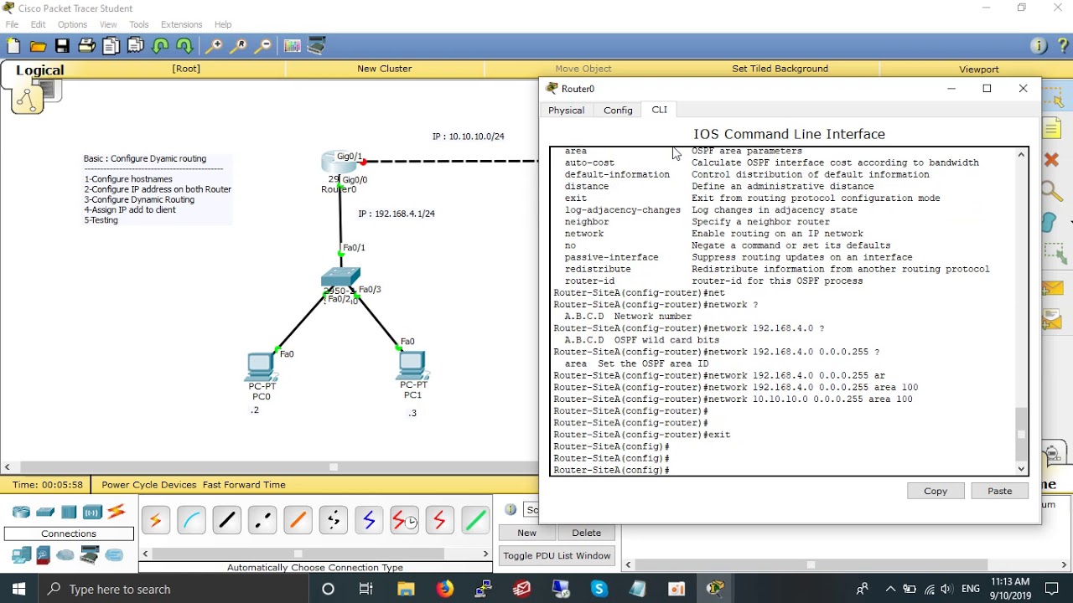Select the WAN Emulation cloud icon
1073x603 pixels.
point(65,555)
